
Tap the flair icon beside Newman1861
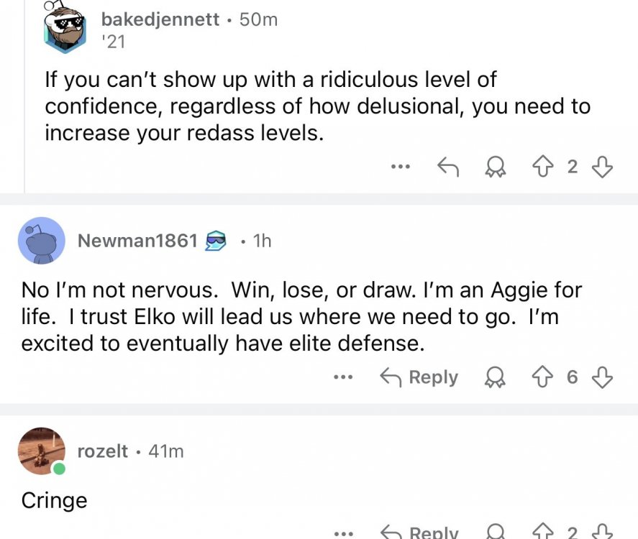coord(216,241)
